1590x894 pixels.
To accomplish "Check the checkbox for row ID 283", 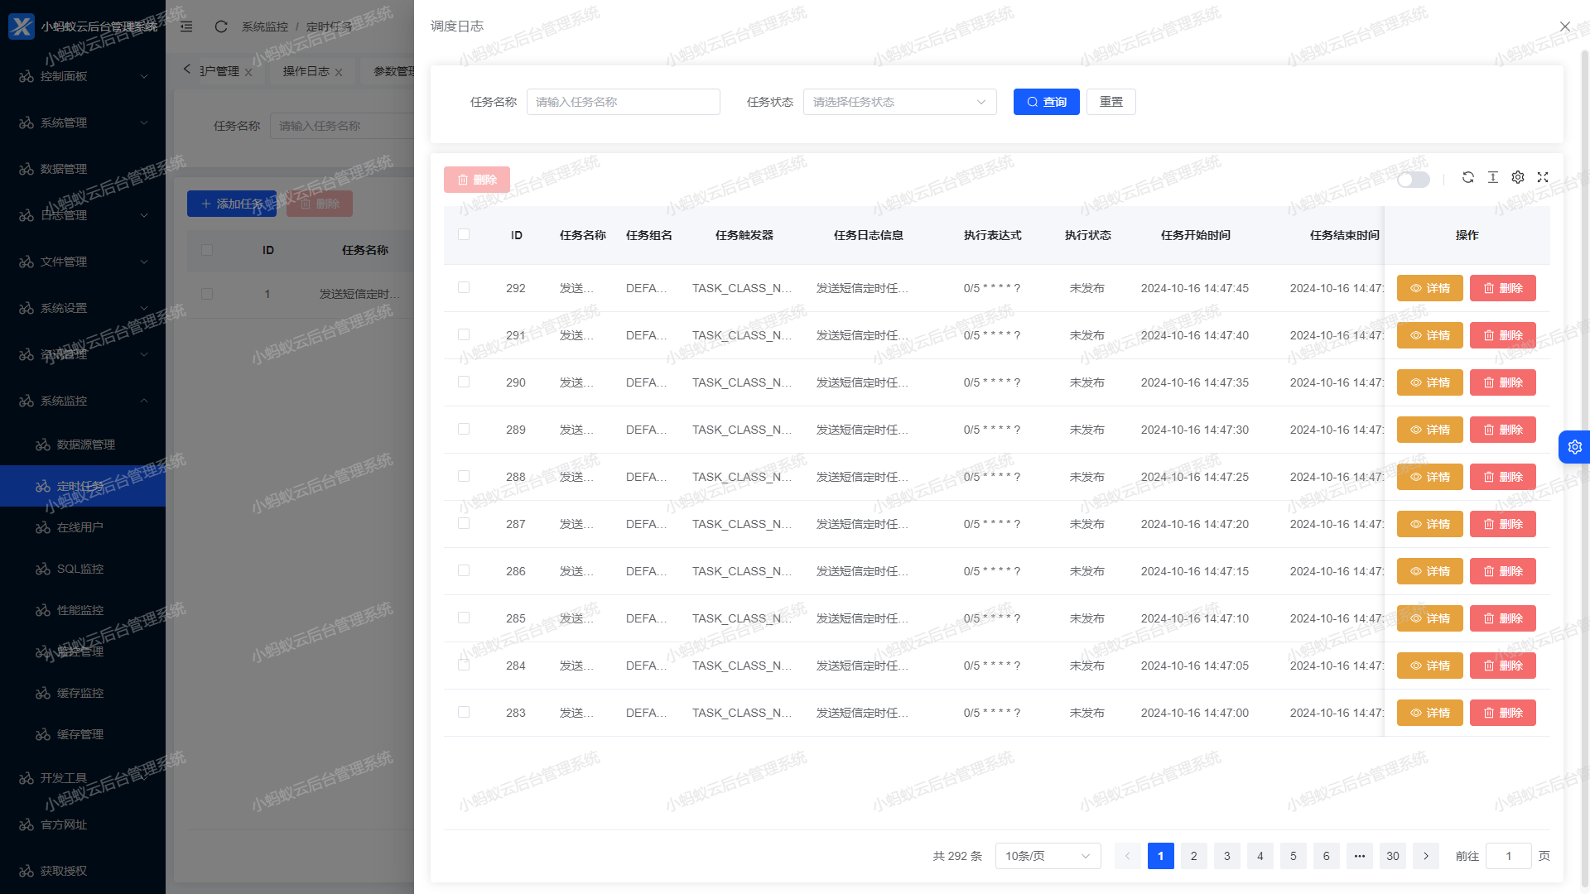I will click(464, 713).
